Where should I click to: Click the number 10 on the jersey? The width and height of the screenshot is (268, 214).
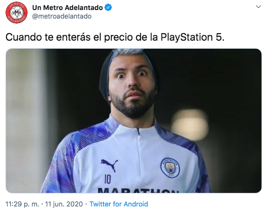pyautogui.click(x=107, y=179)
